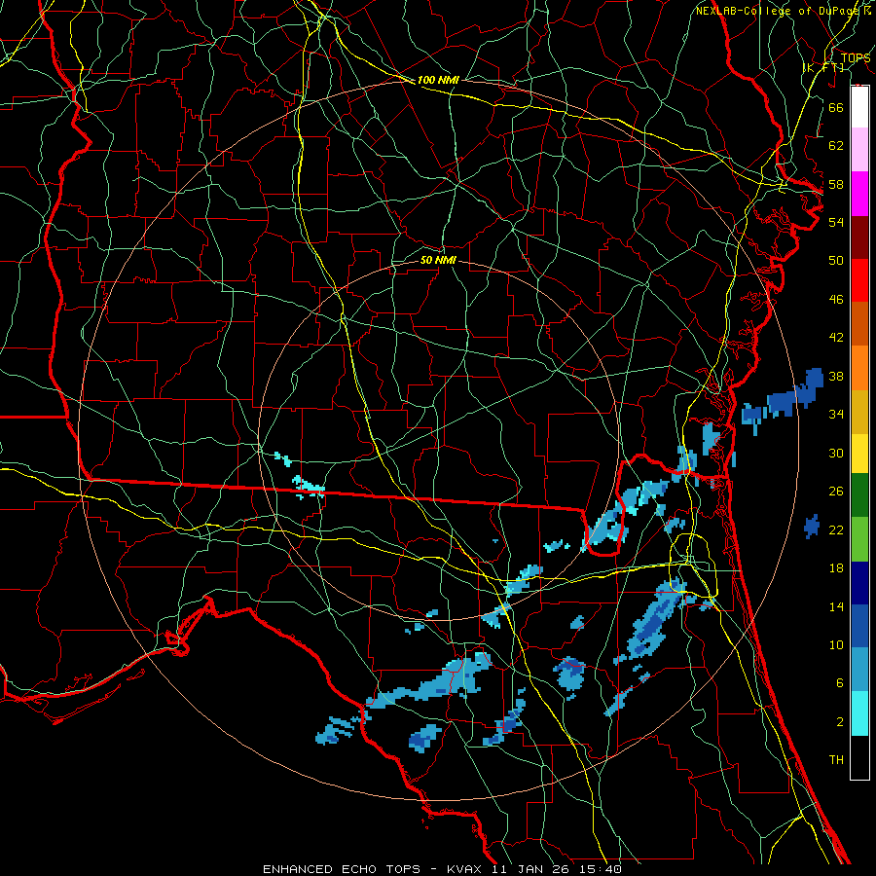
Task: Click the ENHANCED ECHO TOPS KVAX title caption
Action: tap(442, 869)
